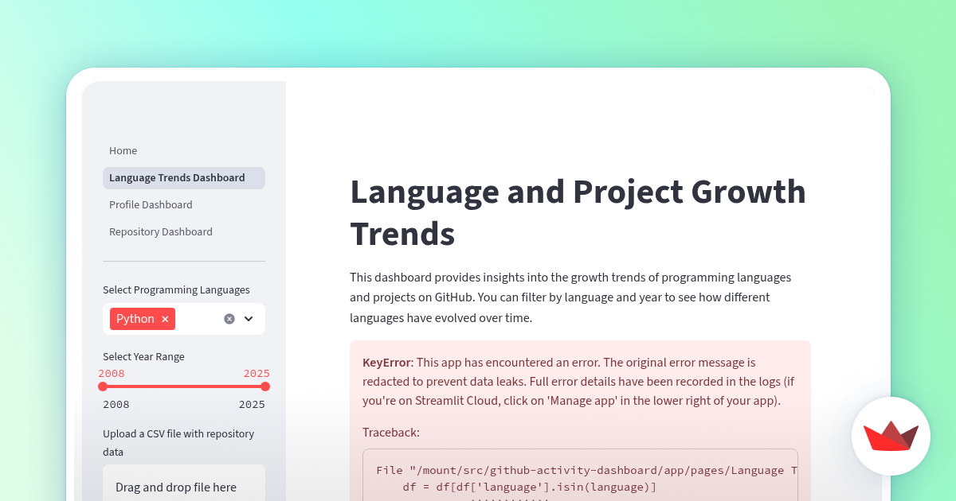The width and height of the screenshot is (956, 501).
Task: Click the KeyError label in error box
Action: [x=386, y=363]
